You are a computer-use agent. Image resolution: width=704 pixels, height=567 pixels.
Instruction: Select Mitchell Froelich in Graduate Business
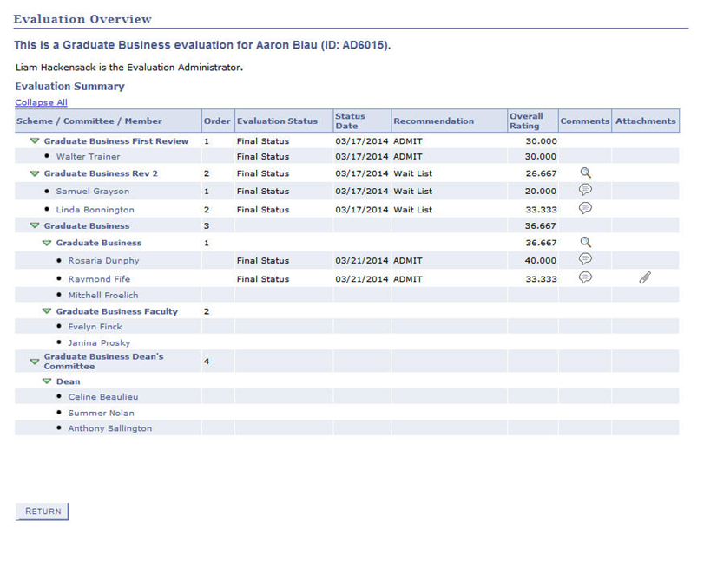(x=103, y=294)
